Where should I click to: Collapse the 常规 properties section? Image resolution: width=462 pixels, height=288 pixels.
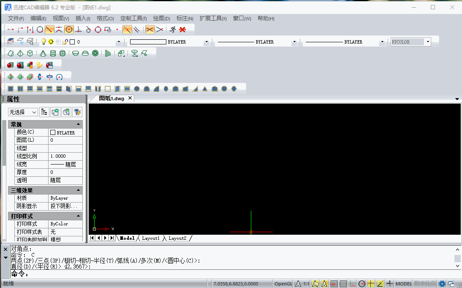[79, 124]
